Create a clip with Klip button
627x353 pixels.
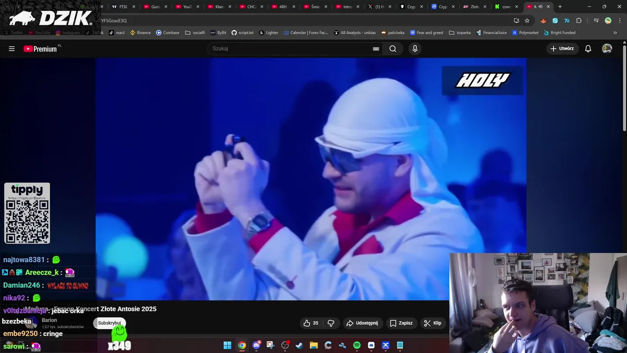point(433,323)
